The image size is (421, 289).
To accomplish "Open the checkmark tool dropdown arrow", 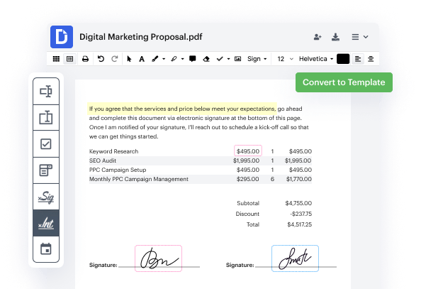I will [228, 59].
